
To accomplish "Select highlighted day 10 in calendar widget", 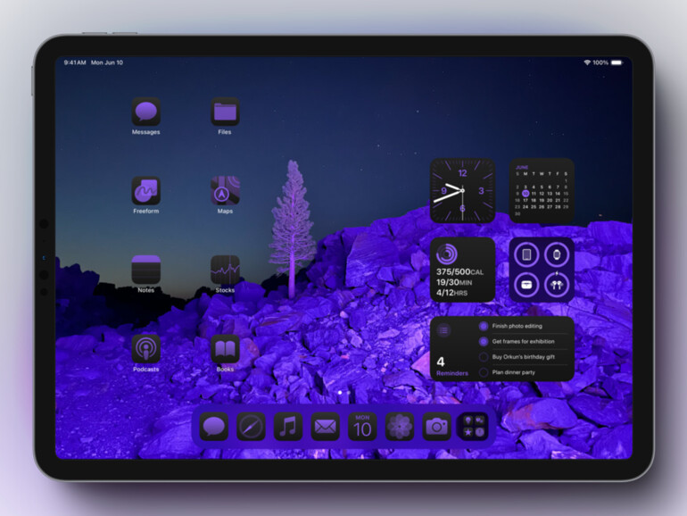I will tap(526, 194).
